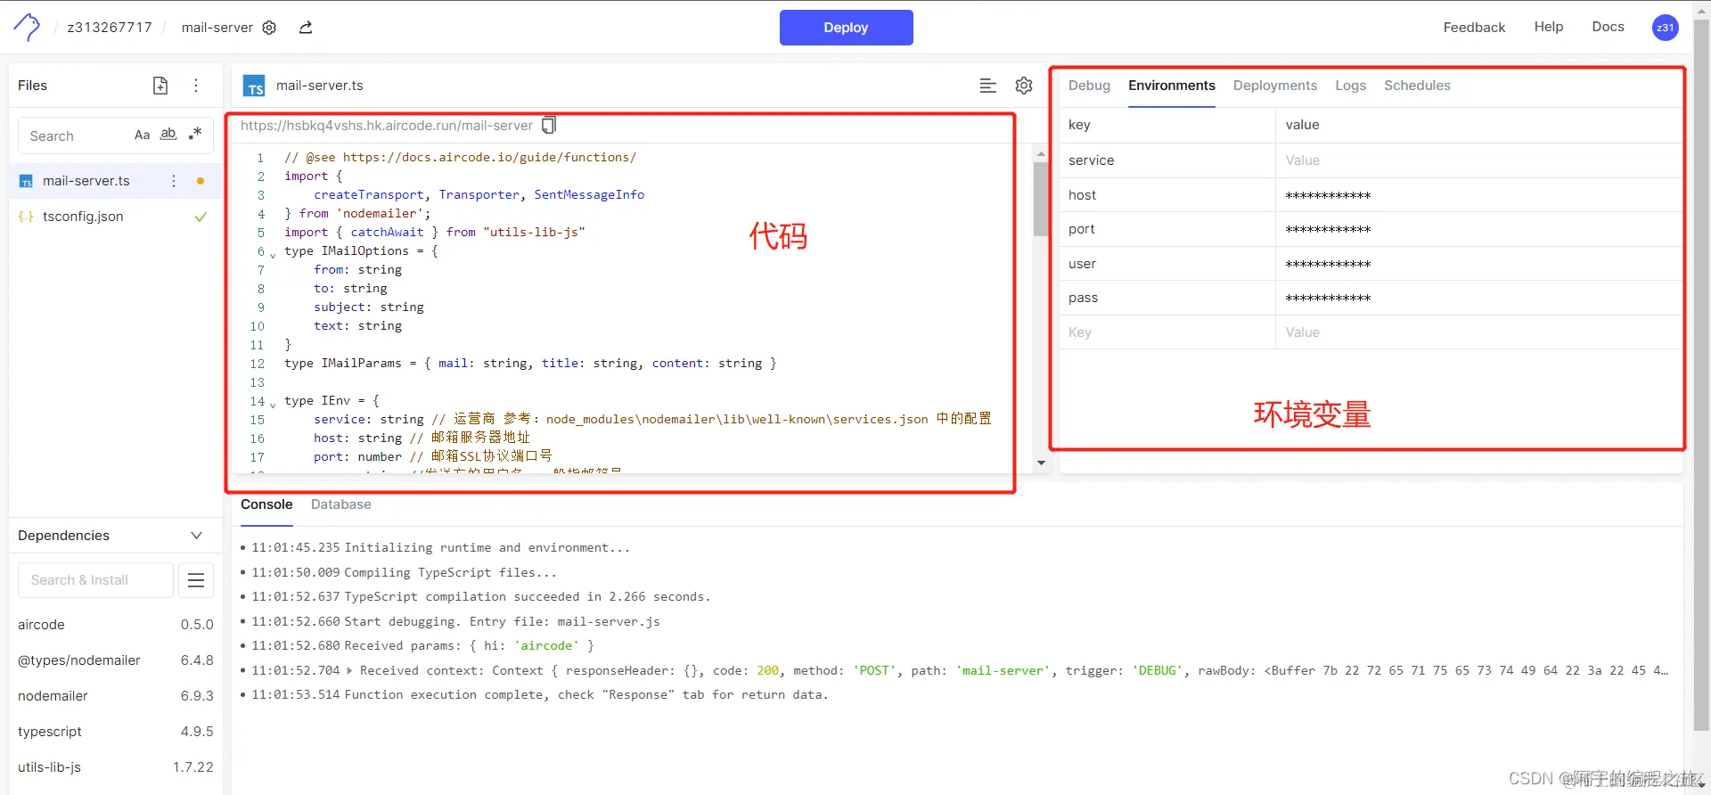Toggle match whole word search option

[168, 135]
